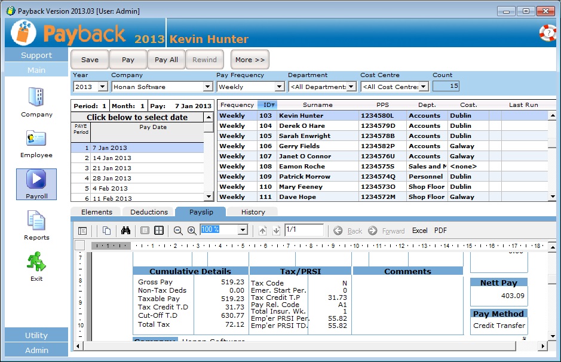
Task: Toggle the single page view
Action: [x=145, y=231]
